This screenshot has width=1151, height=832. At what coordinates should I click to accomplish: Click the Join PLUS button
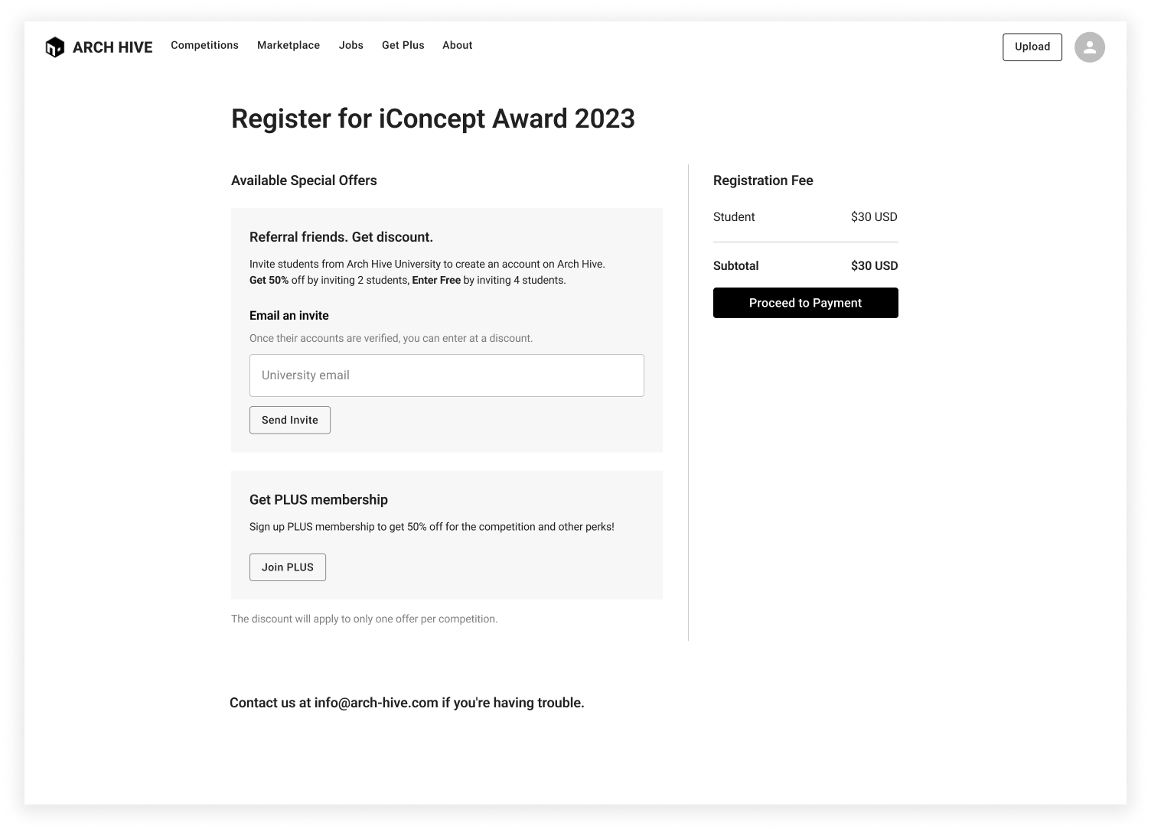pos(288,567)
